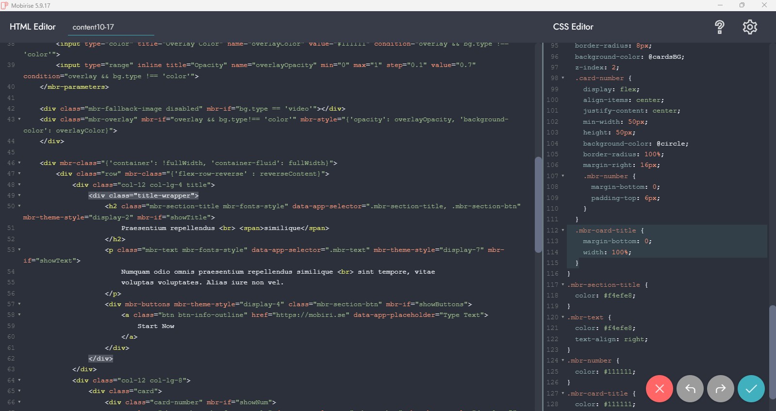This screenshot has height=411, width=776.
Task: Collapse HTML code fold at line 46
Action: [x=19, y=163]
